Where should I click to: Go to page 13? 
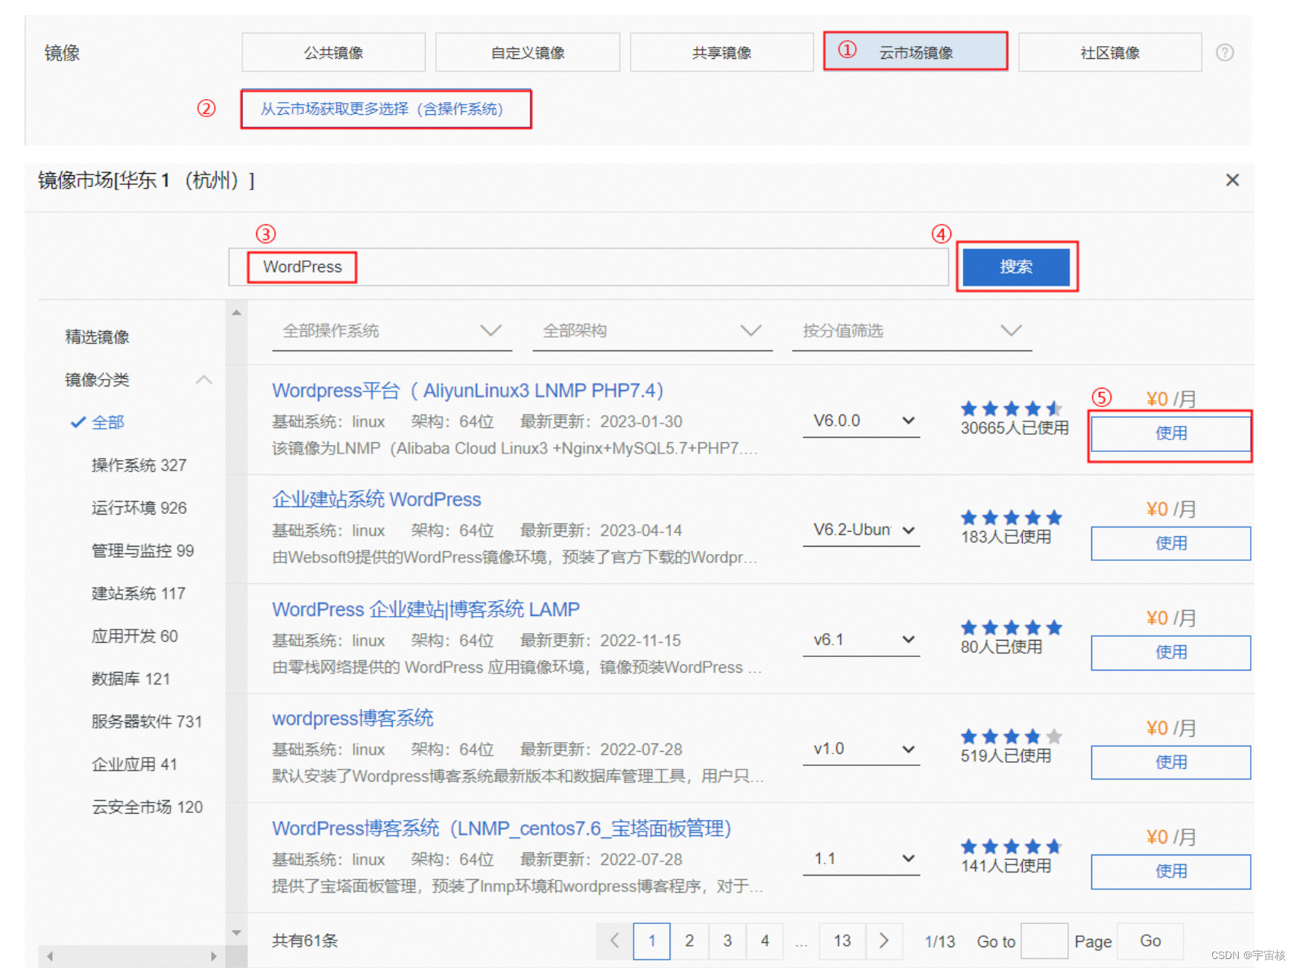(x=842, y=941)
